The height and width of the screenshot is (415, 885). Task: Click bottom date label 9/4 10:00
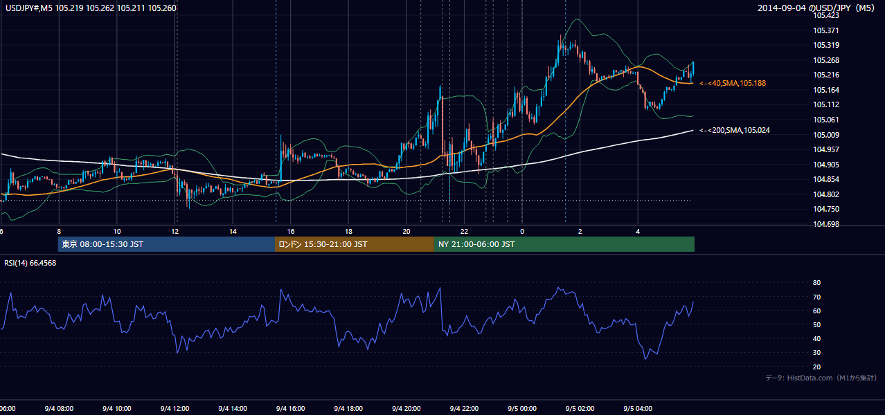[x=117, y=408]
